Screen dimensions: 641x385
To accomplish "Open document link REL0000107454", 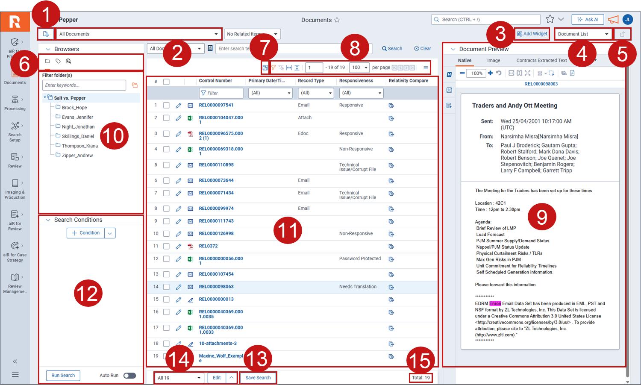I will [216, 274].
